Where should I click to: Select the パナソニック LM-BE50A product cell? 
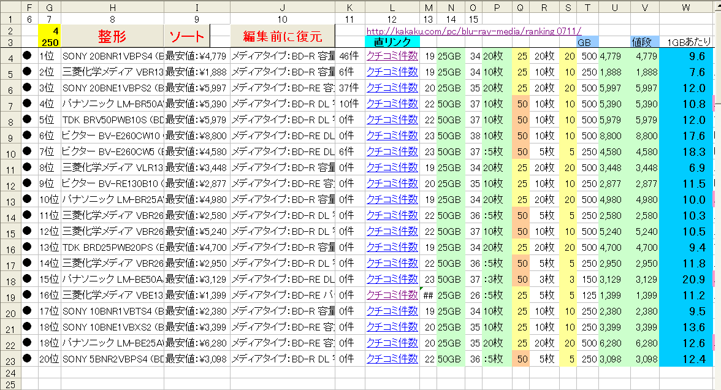click(x=112, y=279)
